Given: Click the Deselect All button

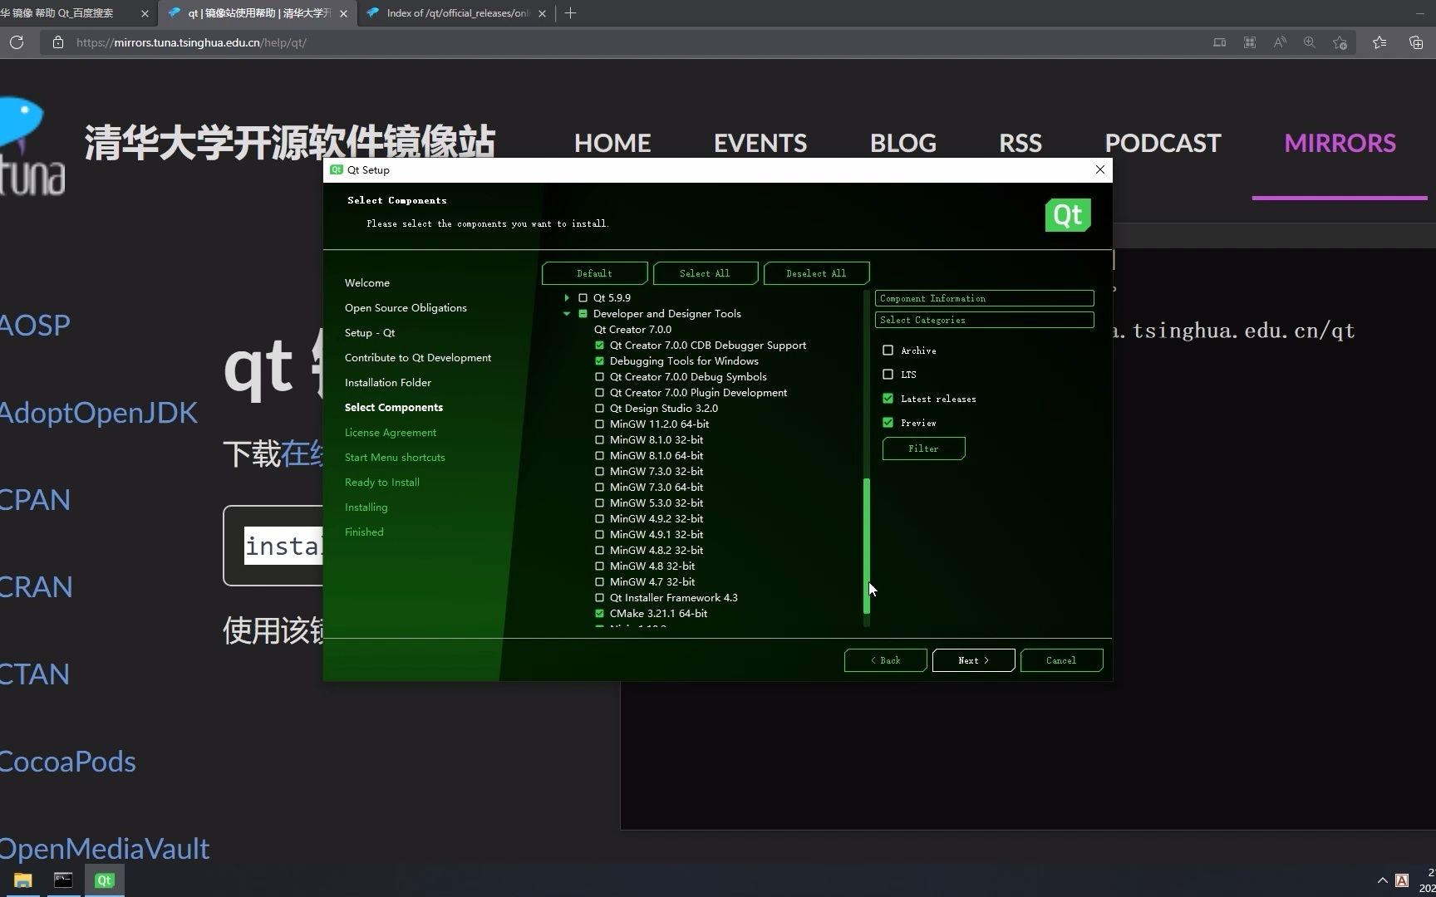Looking at the screenshot, I should coord(816,273).
